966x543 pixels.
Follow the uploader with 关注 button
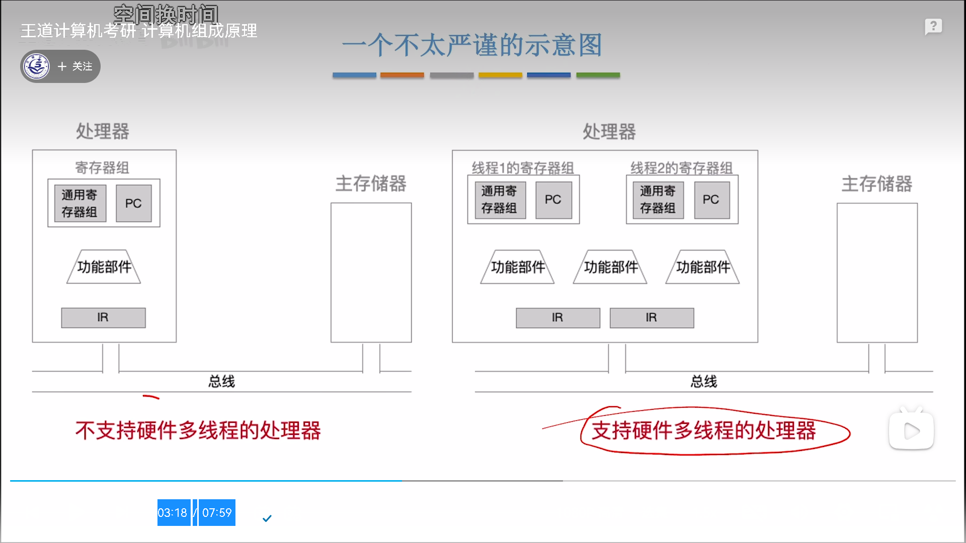[x=75, y=66]
